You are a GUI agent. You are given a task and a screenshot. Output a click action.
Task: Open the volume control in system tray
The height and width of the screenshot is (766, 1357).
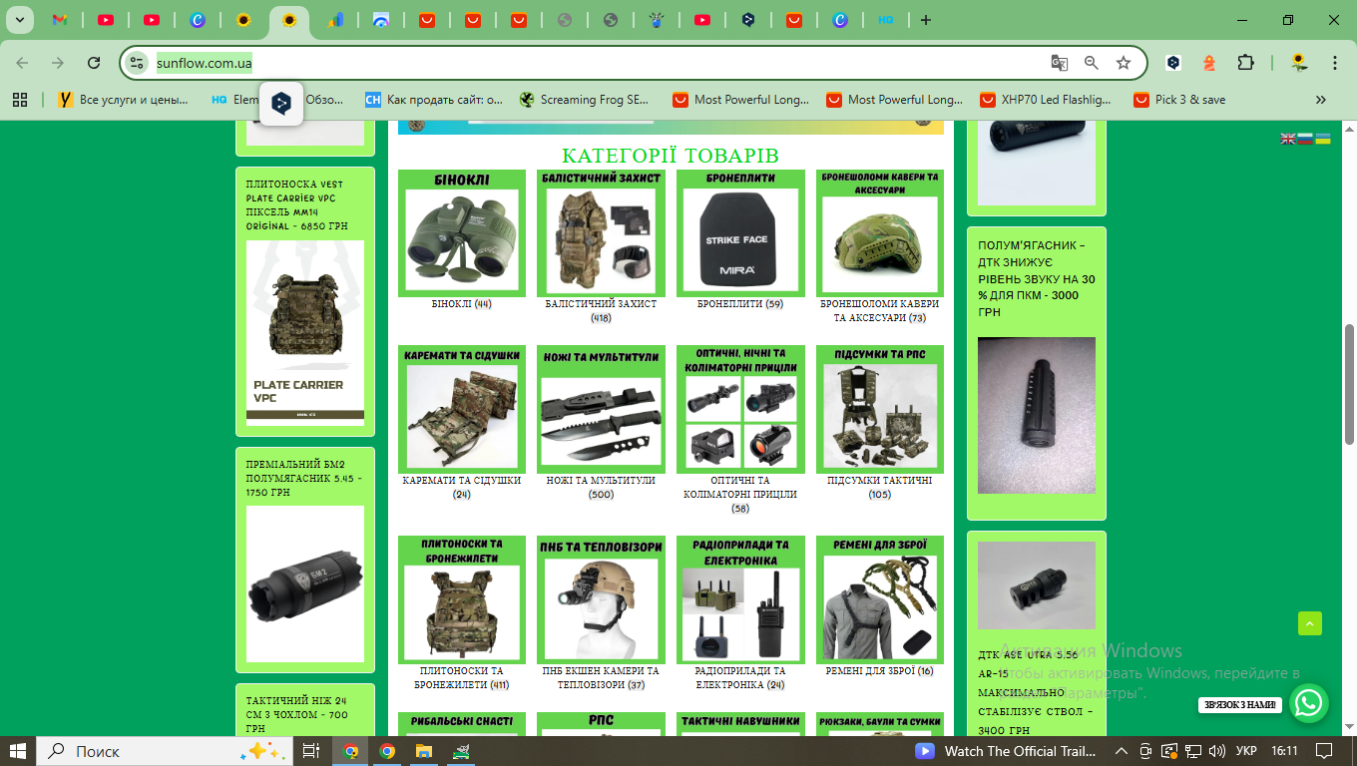click(1217, 751)
